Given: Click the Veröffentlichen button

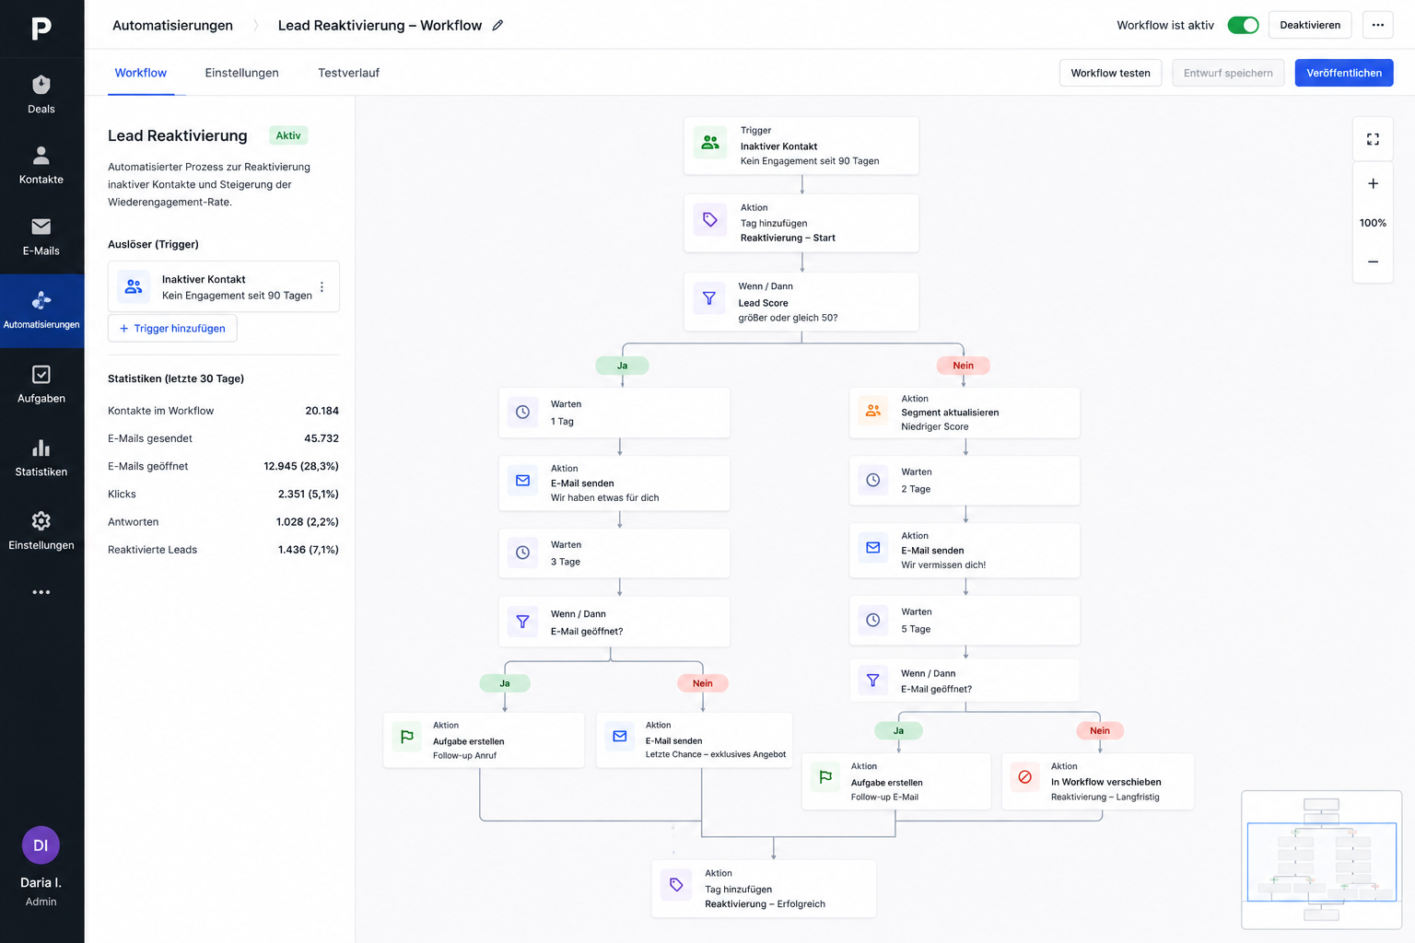Looking at the screenshot, I should pos(1344,73).
